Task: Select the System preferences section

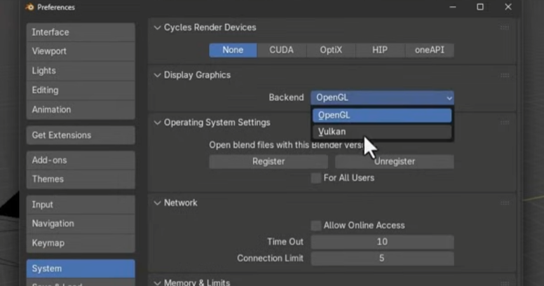Action: (x=81, y=268)
